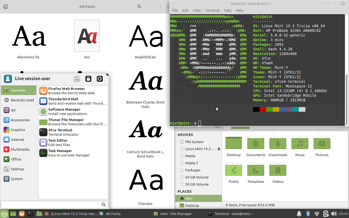The height and width of the screenshot is (218, 349).
Task: Launch Firefox Web Browser from Favorites
Action: pos(73,91)
